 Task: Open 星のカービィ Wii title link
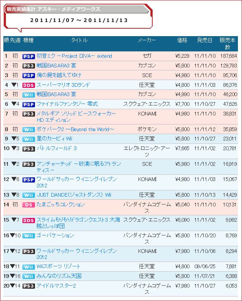(x=54, y=139)
